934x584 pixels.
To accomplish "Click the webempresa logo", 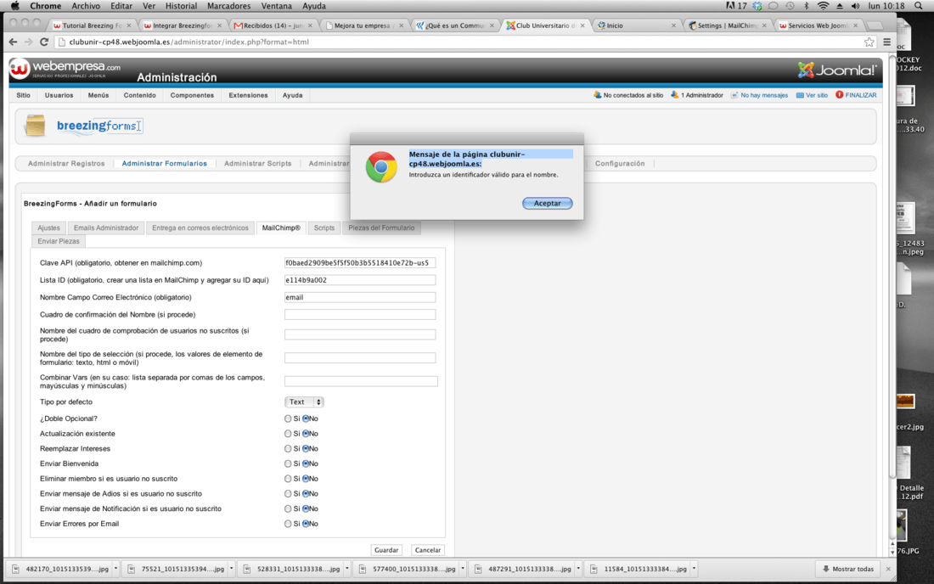I will [65, 69].
